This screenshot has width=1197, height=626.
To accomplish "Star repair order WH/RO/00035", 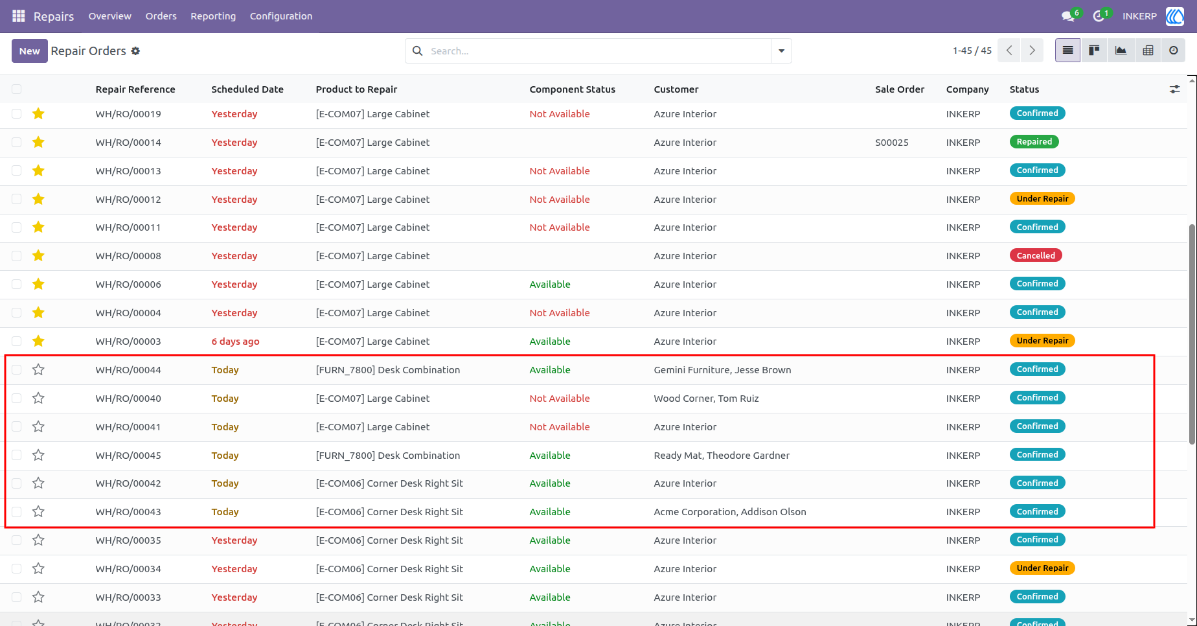I will coord(38,540).
